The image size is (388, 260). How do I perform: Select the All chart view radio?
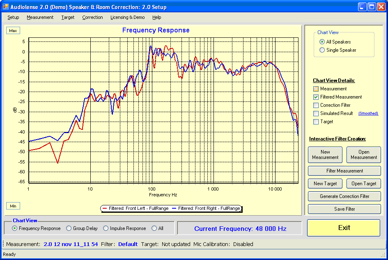tap(154, 228)
